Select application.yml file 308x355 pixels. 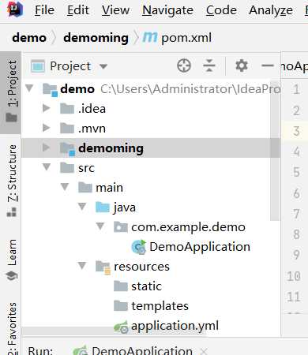[x=151, y=326]
